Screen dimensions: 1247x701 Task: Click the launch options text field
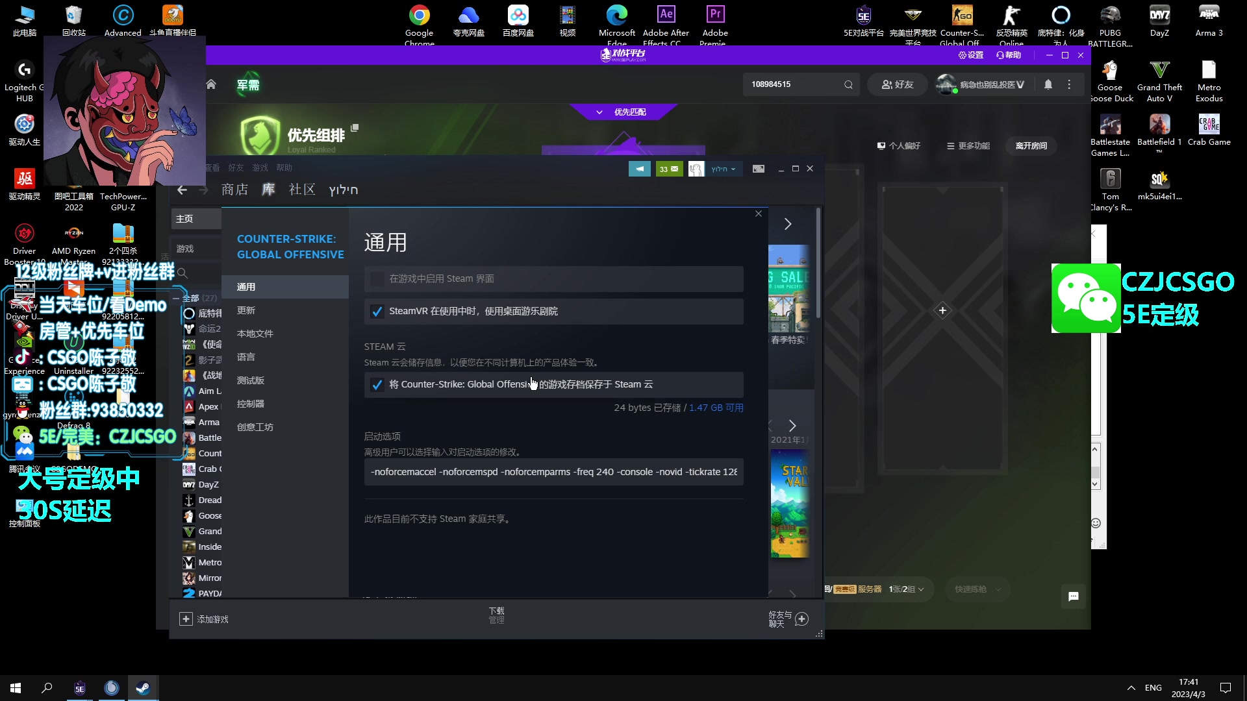click(553, 472)
